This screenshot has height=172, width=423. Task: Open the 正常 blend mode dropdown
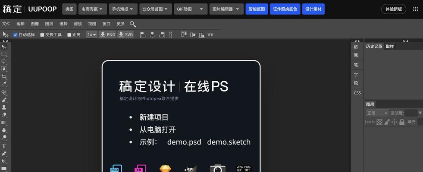coord(377,113)
